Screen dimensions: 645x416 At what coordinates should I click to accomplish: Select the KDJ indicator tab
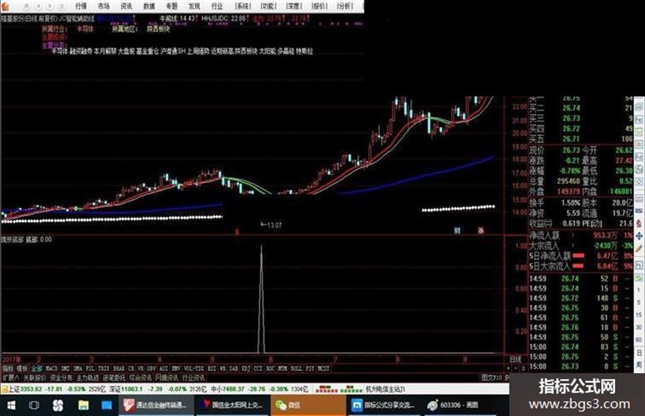coord(246,369)
